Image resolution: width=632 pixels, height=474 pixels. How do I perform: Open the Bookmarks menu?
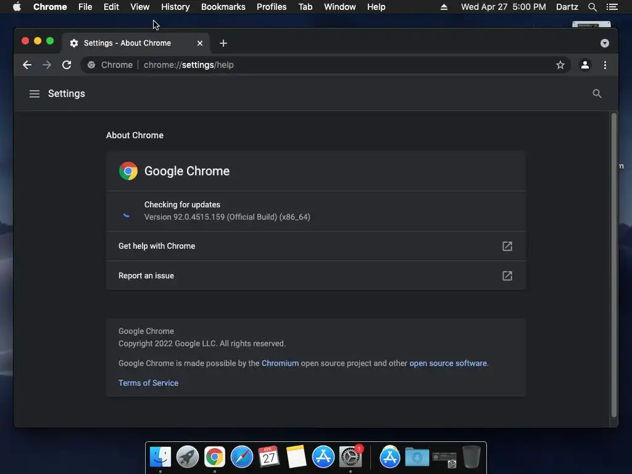coord(223,7)
